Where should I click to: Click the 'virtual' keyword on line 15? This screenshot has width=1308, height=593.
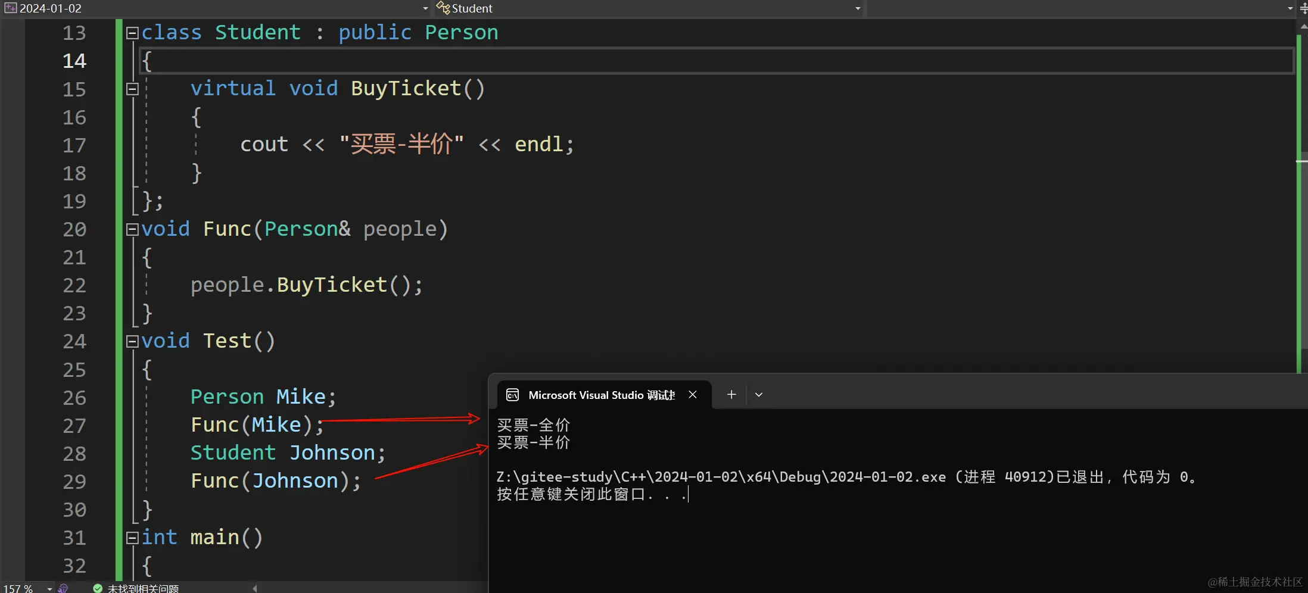click(x=233, y=89)
